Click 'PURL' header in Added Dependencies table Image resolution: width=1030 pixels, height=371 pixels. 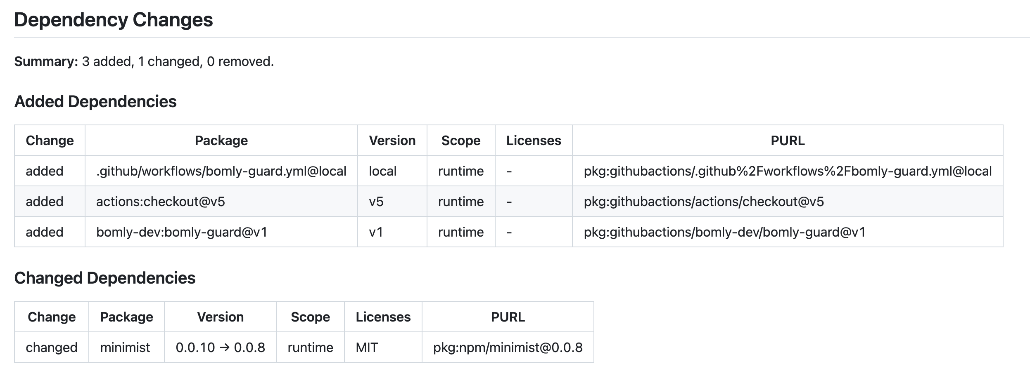(x=788, y=141)
